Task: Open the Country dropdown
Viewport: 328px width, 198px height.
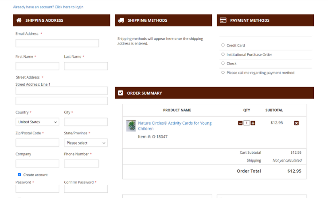Action: click(37, 122)
